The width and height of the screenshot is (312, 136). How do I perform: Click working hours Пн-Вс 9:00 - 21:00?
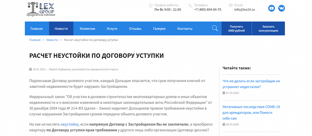coord(168,10)
